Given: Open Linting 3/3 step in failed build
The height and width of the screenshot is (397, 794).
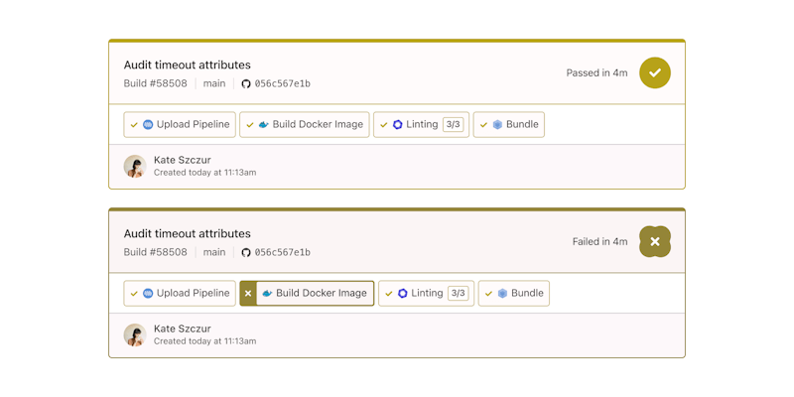Looking at the screenshot, I should pos(427,294).
